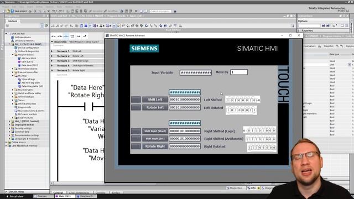The height and width of the screenshot is (199, 354).
Task: Click Shift Left button in HMI runtime
Action: [x=155, y=99]
